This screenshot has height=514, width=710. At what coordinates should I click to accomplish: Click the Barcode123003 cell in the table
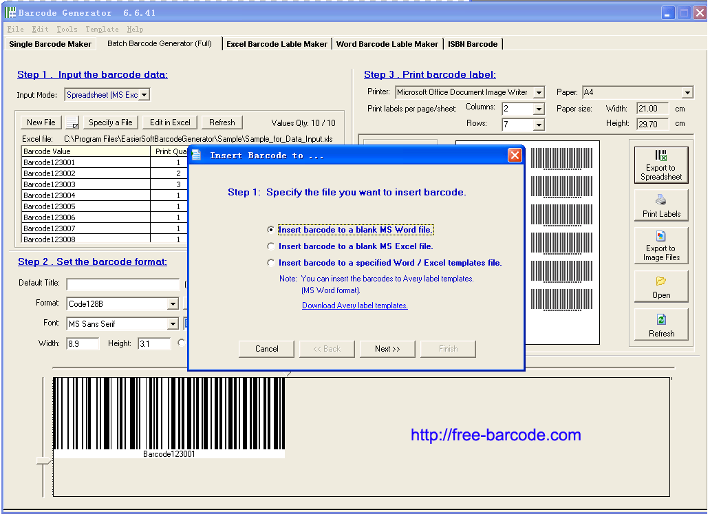pyautogui.click(x=86, y=184)
